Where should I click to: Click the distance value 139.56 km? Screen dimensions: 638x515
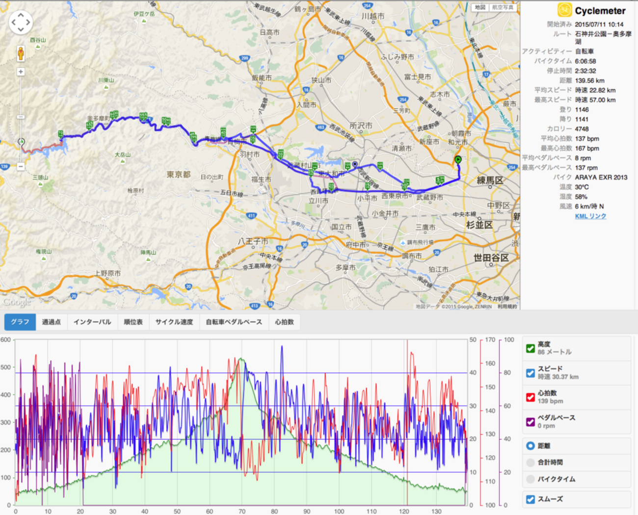click(589, 81)
